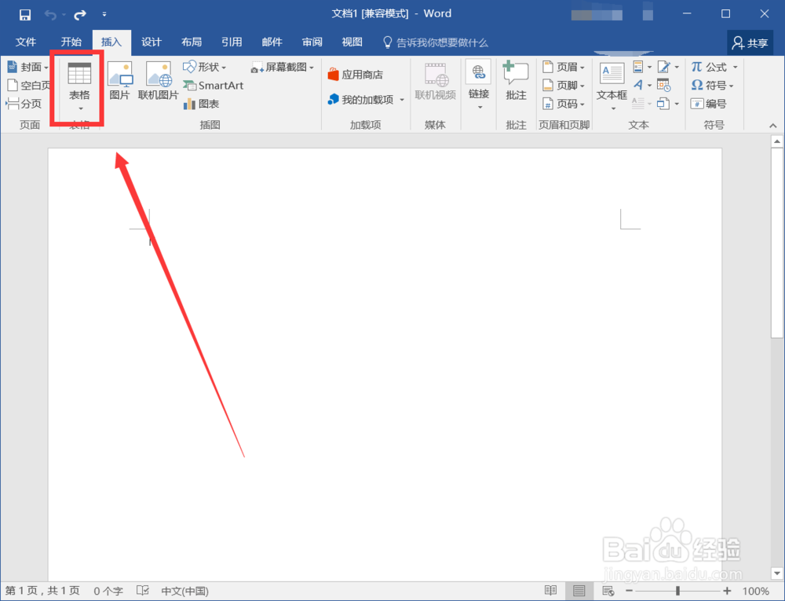This screenshot has width=785, height=601.
Task: Open the 屏幕截图 (Screenshot) dropdown
Action: 283,67
